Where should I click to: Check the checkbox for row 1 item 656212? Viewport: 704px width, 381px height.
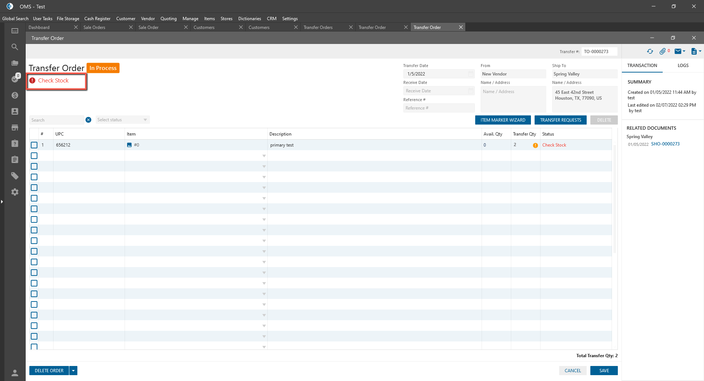(x=34, y=145)
